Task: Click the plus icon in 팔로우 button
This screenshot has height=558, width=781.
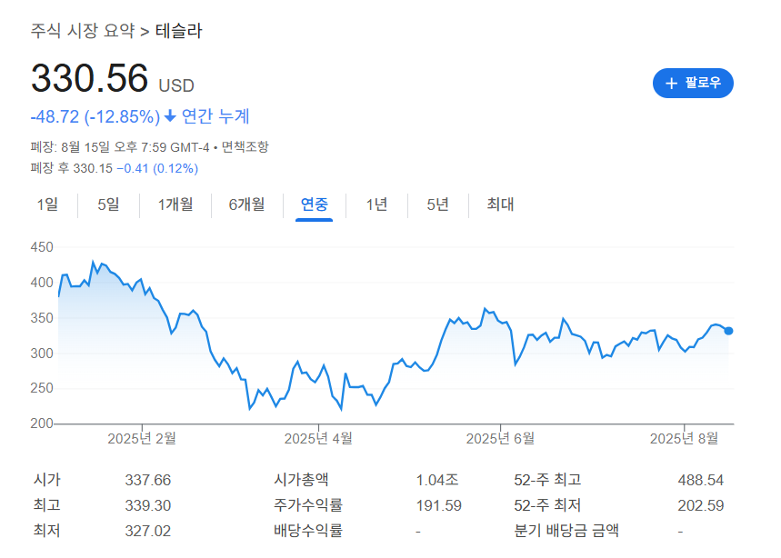Action: [x=671, y=83]
